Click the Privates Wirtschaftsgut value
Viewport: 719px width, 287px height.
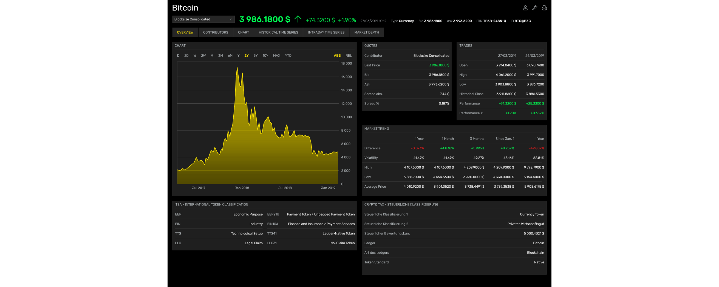click(526, 224)
